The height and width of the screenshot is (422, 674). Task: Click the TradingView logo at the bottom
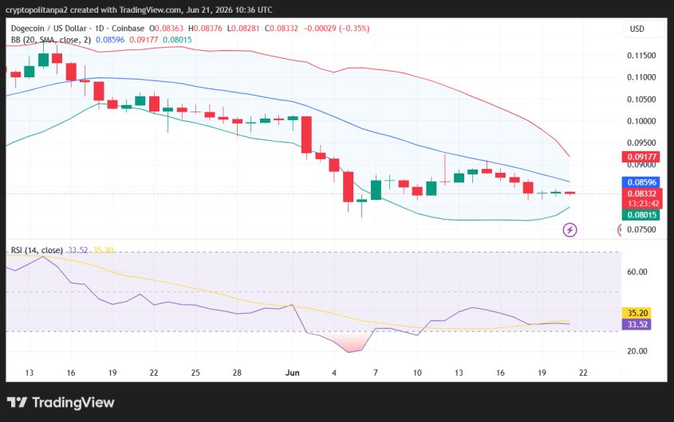pos(61,402)
